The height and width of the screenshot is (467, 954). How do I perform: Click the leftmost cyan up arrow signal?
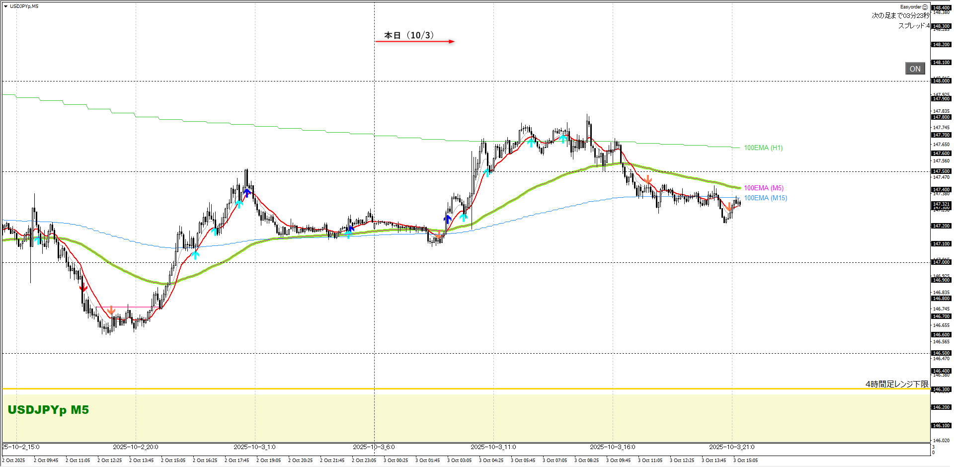click(38, 240)
